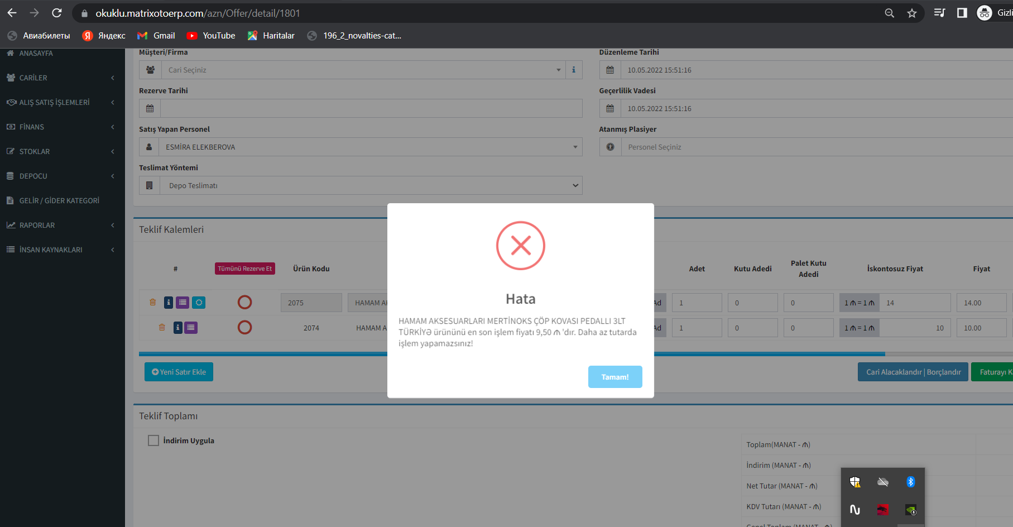Open the Satış Yapan Personel dropdown
Image resolution: width=1013 pixels, height=527 pixels.
[371, 147]
